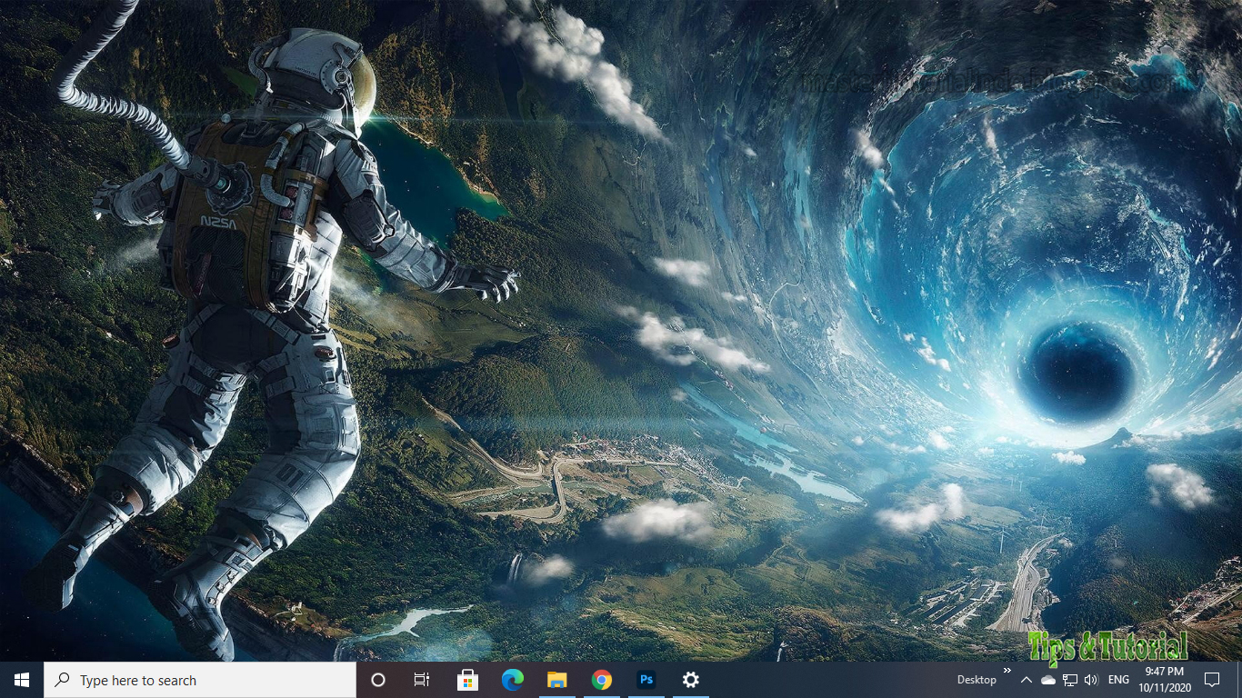Open Task View
This screenshot has width=1242, height=698.
(422, 680)
